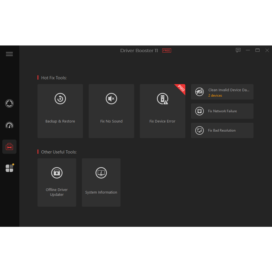
Task: Click the red FREE badge
Action: 167,51
